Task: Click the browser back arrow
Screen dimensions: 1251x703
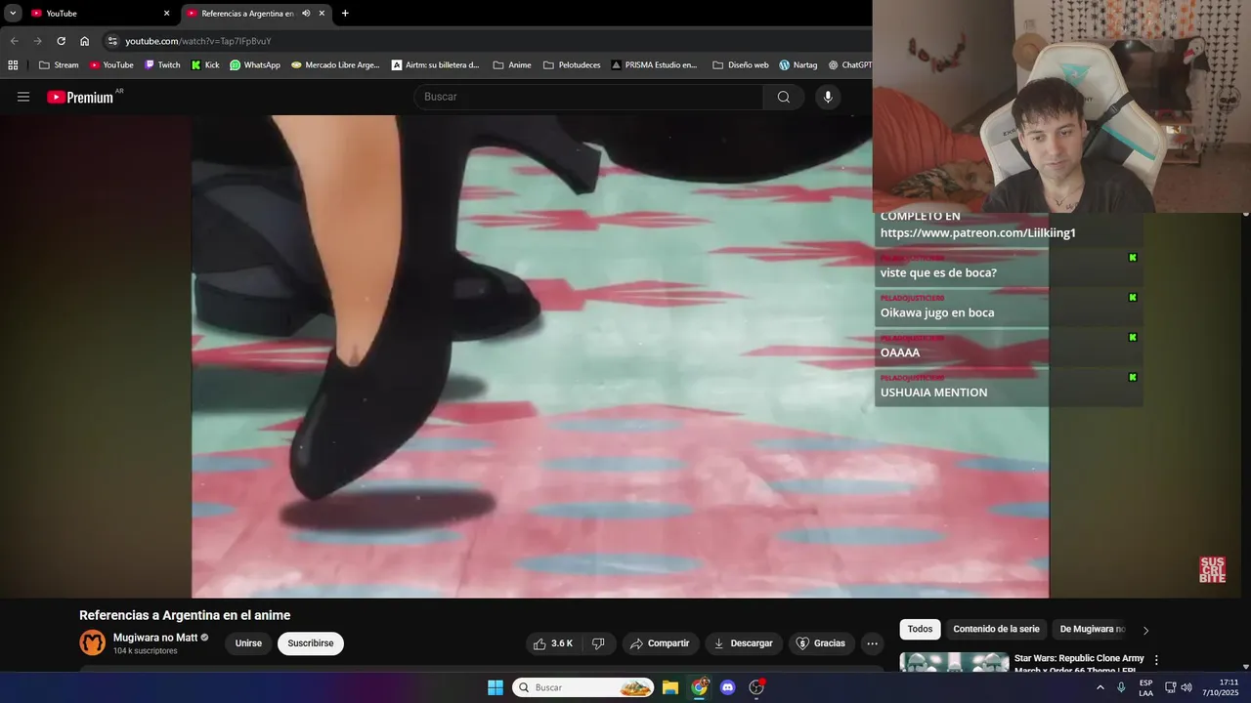Action: point(14,41)
